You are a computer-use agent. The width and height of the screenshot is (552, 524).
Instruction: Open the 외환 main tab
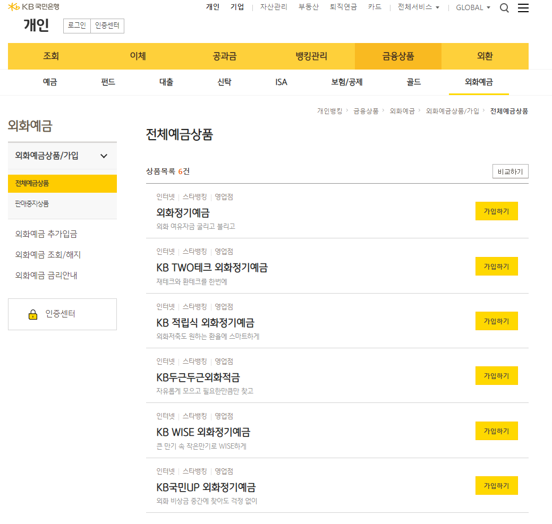click(x=485, y=56)
